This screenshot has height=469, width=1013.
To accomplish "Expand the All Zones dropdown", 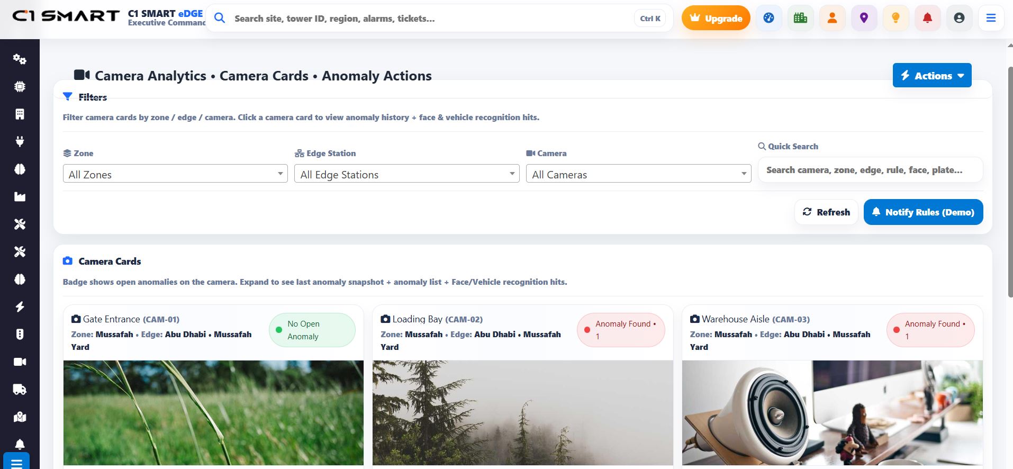I will [x=175, y=174].
